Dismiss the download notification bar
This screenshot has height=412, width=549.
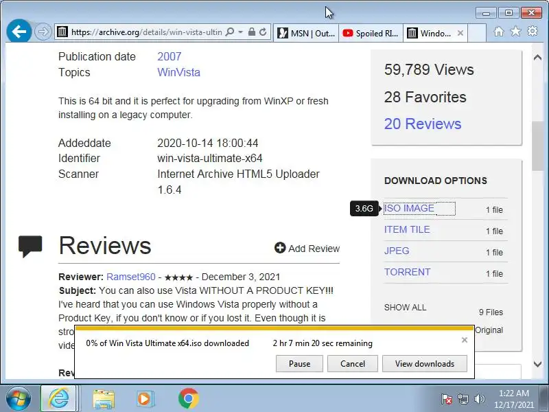click(x=465, y=340)
